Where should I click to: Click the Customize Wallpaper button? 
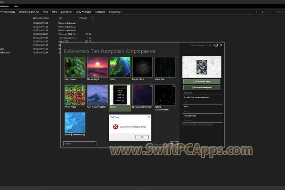click(x=202, y=87)
